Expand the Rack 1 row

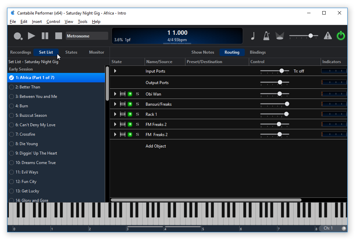point(115,114)
